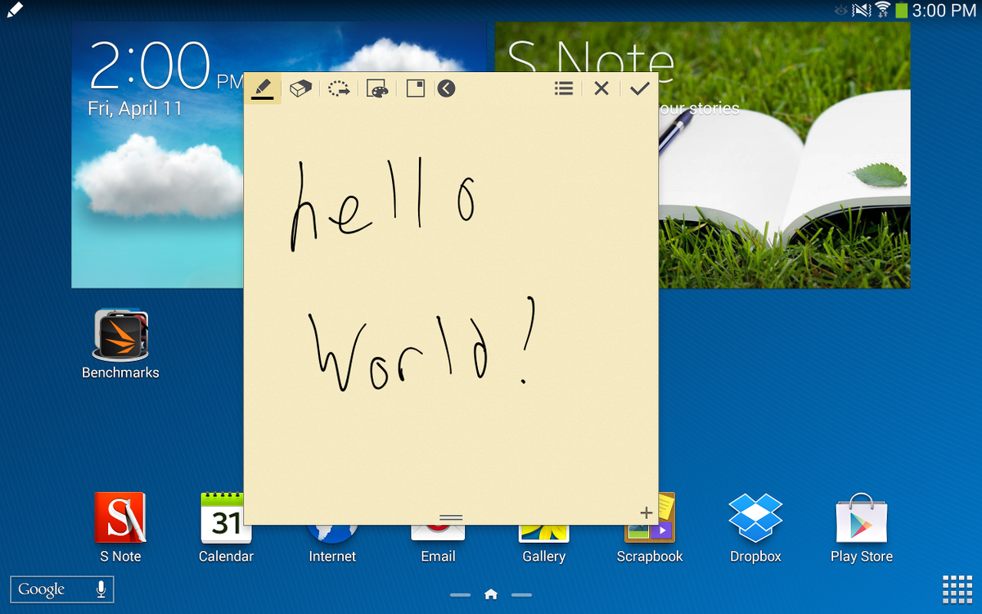This screenshot has width=982, height=614.
Task: Tap the Google voice search microphone
Action: pyautogui.click(x=101, y=589)
